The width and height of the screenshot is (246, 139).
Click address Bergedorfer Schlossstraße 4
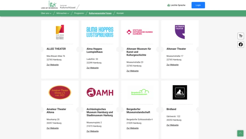(x=140, y=119)
